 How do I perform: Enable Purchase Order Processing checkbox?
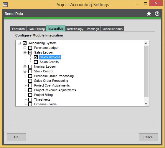point(30,76)
